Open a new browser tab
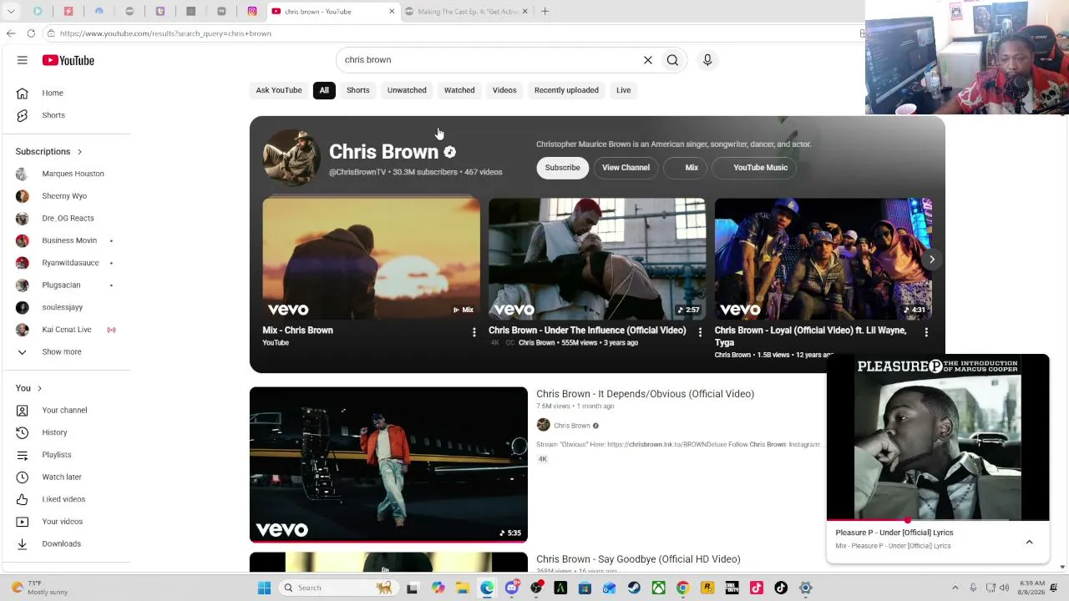 pyautogui.click(x=545, y=12)
